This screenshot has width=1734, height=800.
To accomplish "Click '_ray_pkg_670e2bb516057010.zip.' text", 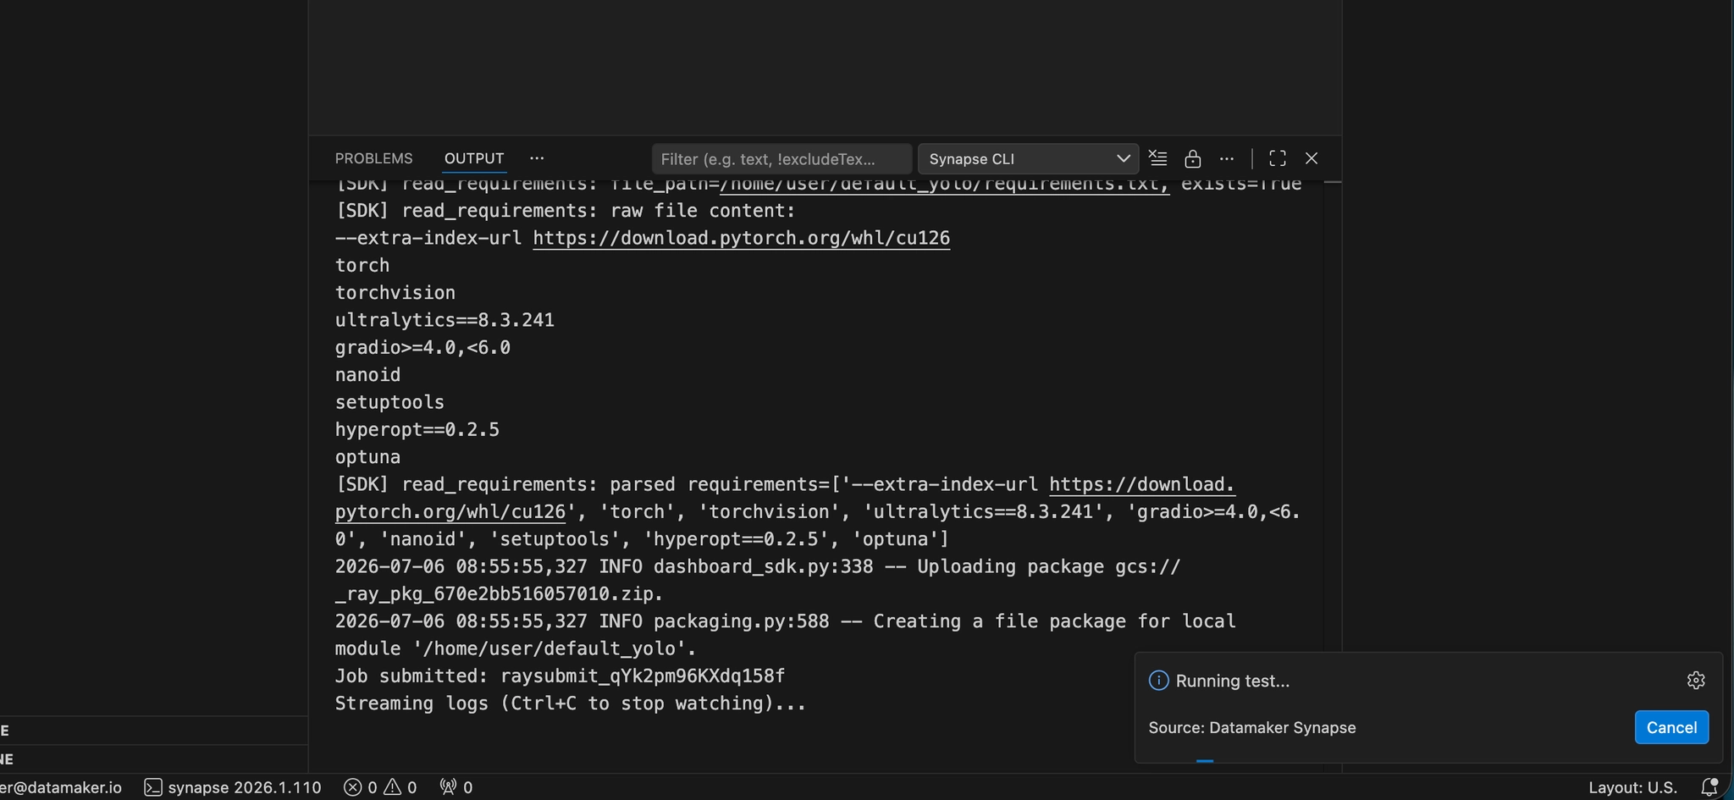I will 499,593.
